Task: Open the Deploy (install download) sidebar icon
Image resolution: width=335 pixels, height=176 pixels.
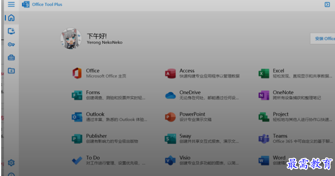Action: (x=11, y=31)
